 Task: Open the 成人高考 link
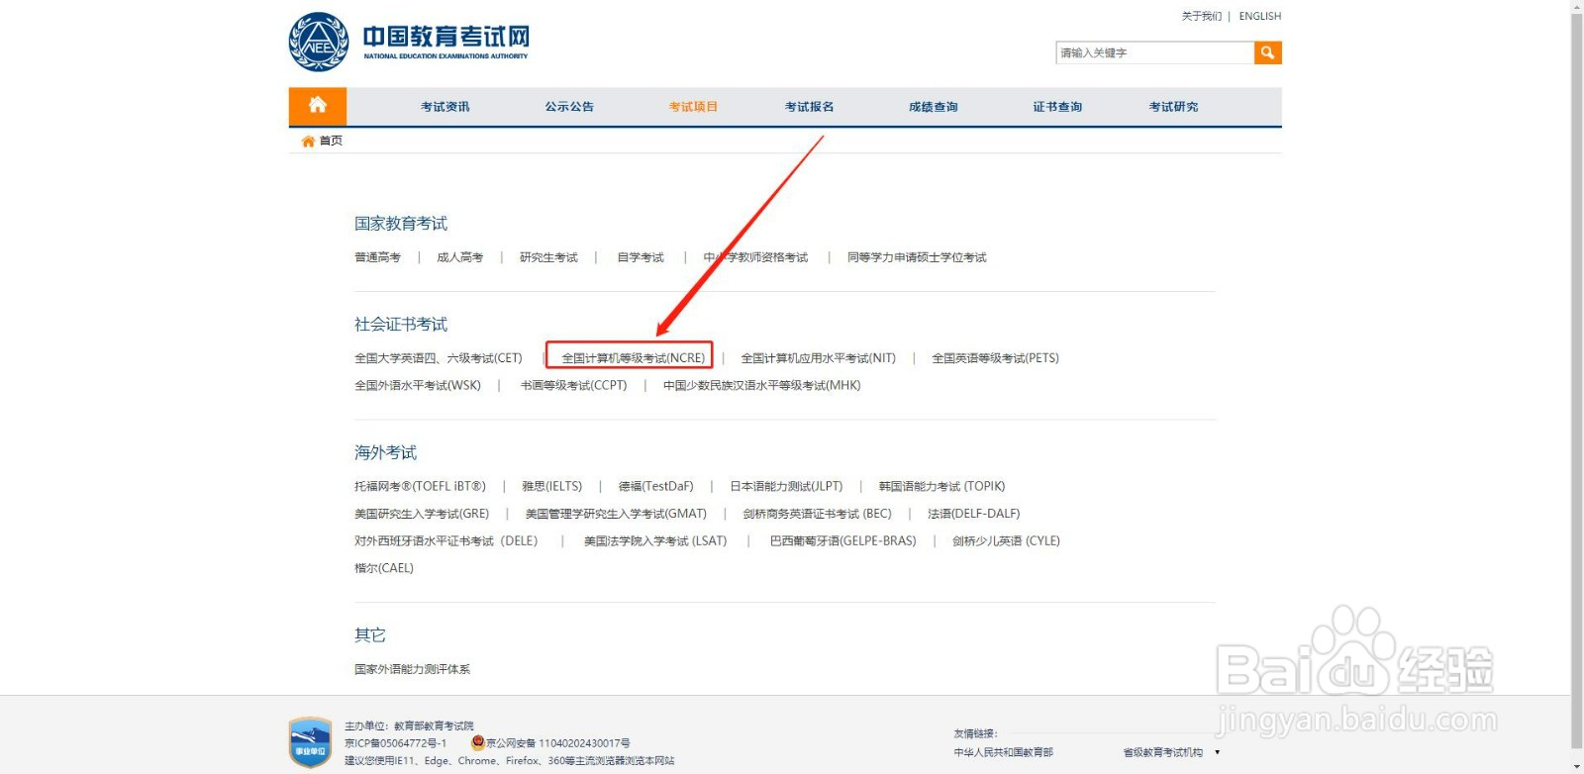pyautogui.click(x=460, y=257)
